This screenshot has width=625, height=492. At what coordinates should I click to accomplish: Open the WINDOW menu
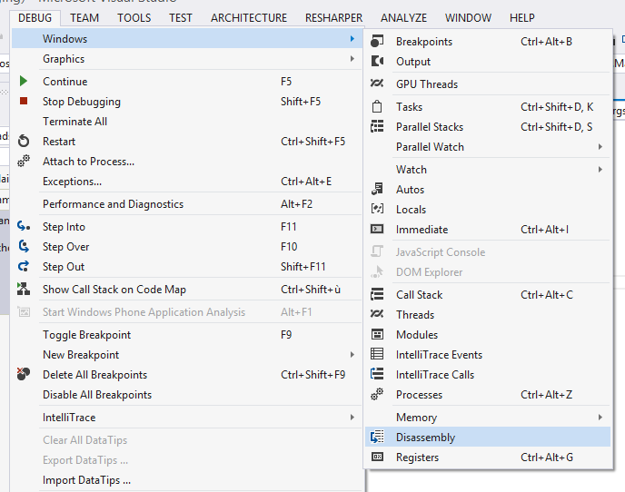(469, 18)
